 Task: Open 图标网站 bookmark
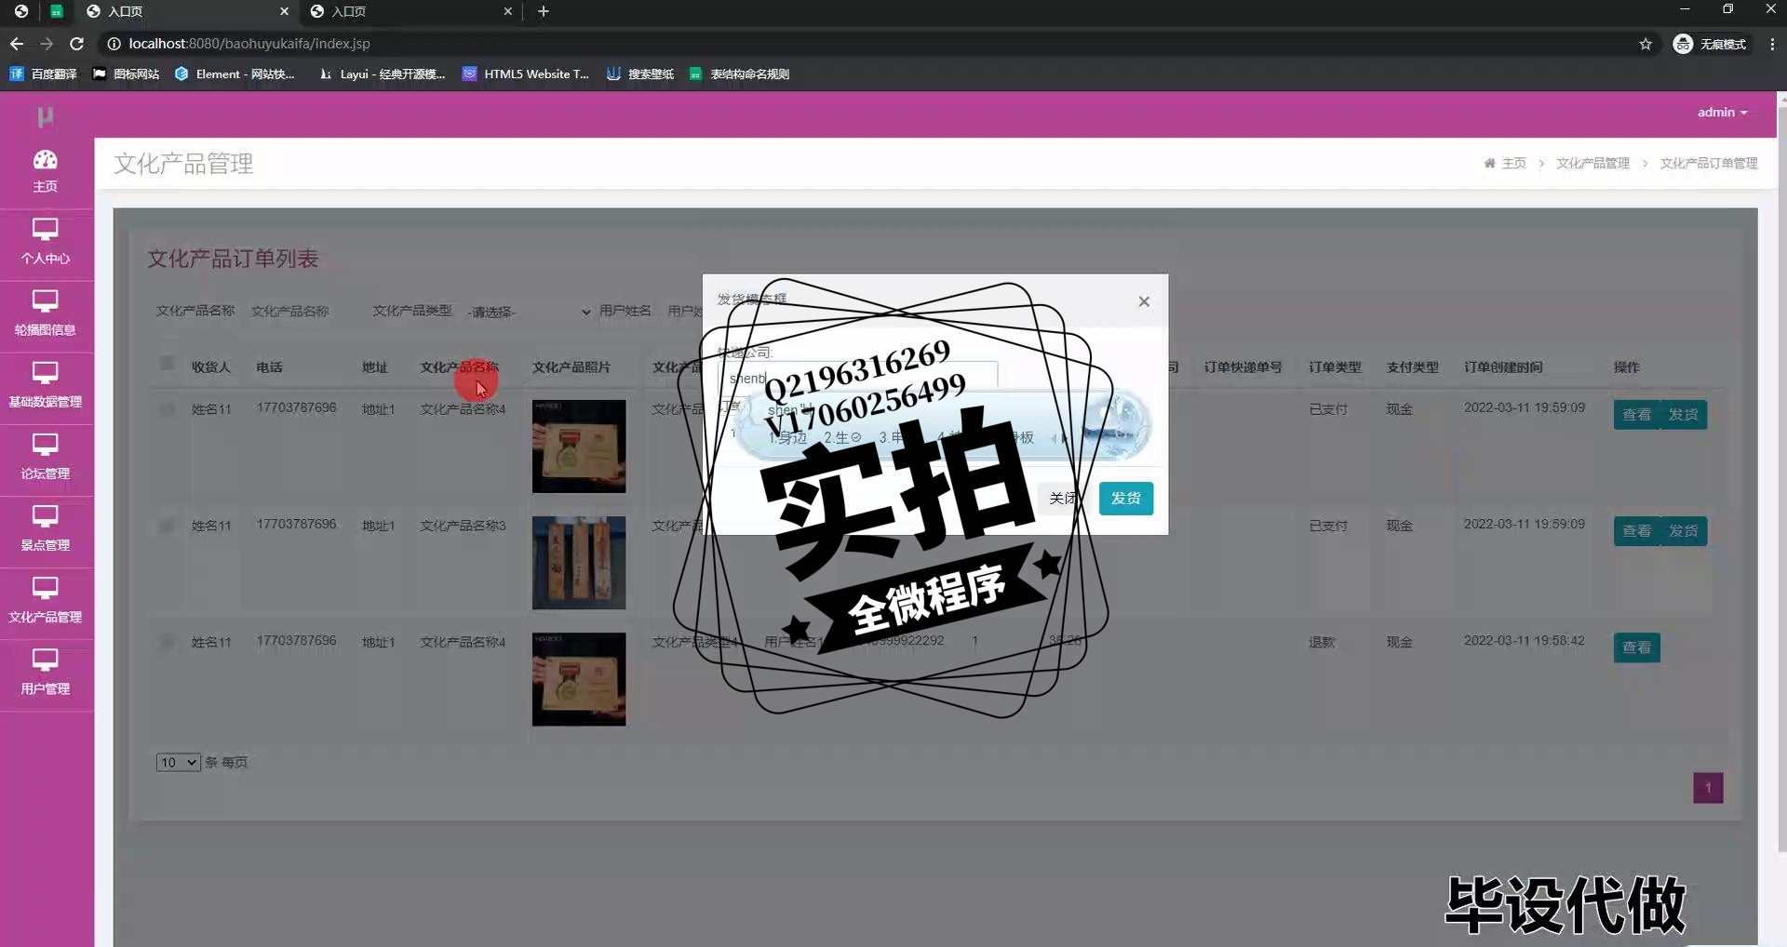[126, 73]
